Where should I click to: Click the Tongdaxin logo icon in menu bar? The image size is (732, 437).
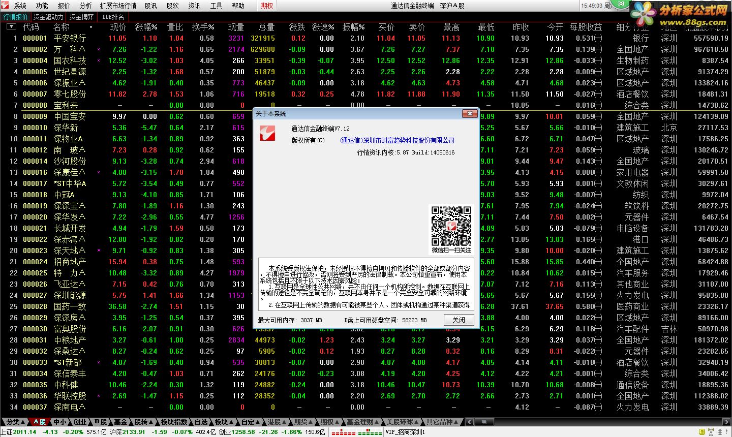(x=5, y=6)
